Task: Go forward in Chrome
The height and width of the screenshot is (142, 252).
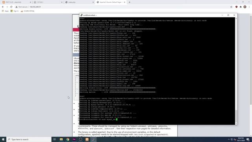Action: click(7, 7)
